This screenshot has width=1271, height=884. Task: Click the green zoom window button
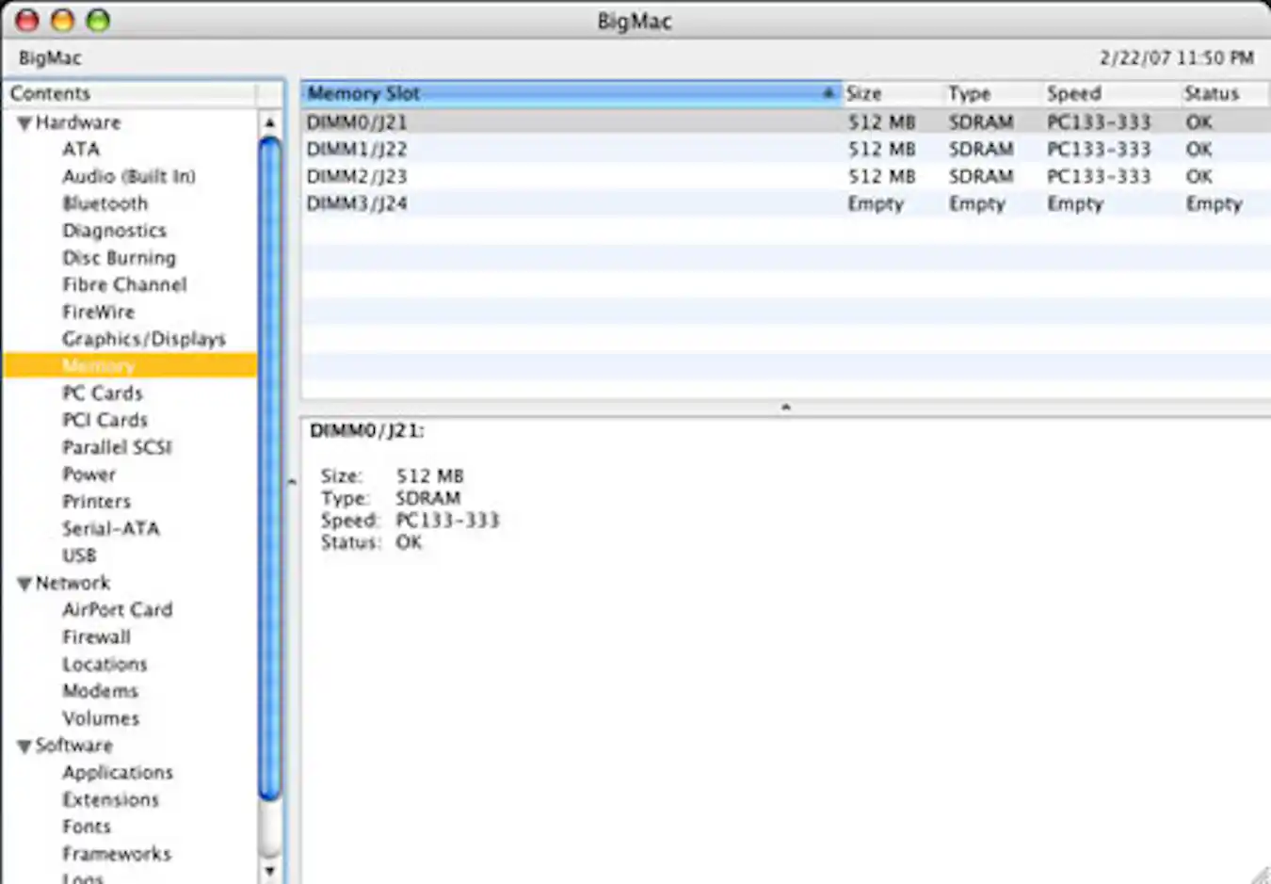(98, 20)
